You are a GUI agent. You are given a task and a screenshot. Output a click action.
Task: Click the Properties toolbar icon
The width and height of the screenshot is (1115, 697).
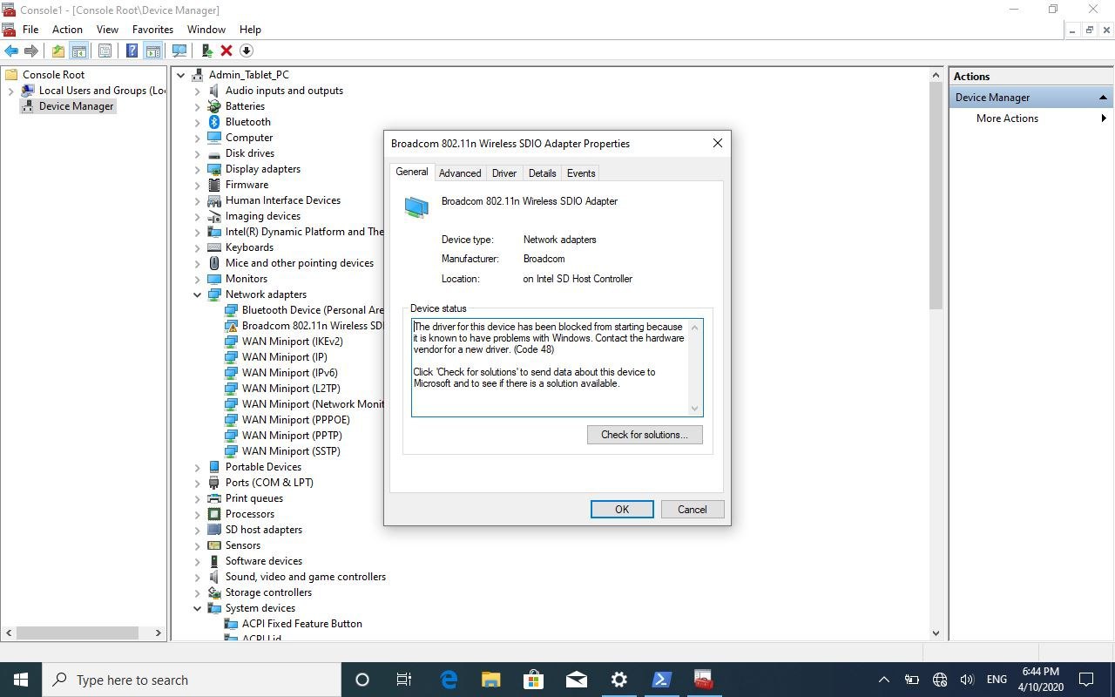105,51
